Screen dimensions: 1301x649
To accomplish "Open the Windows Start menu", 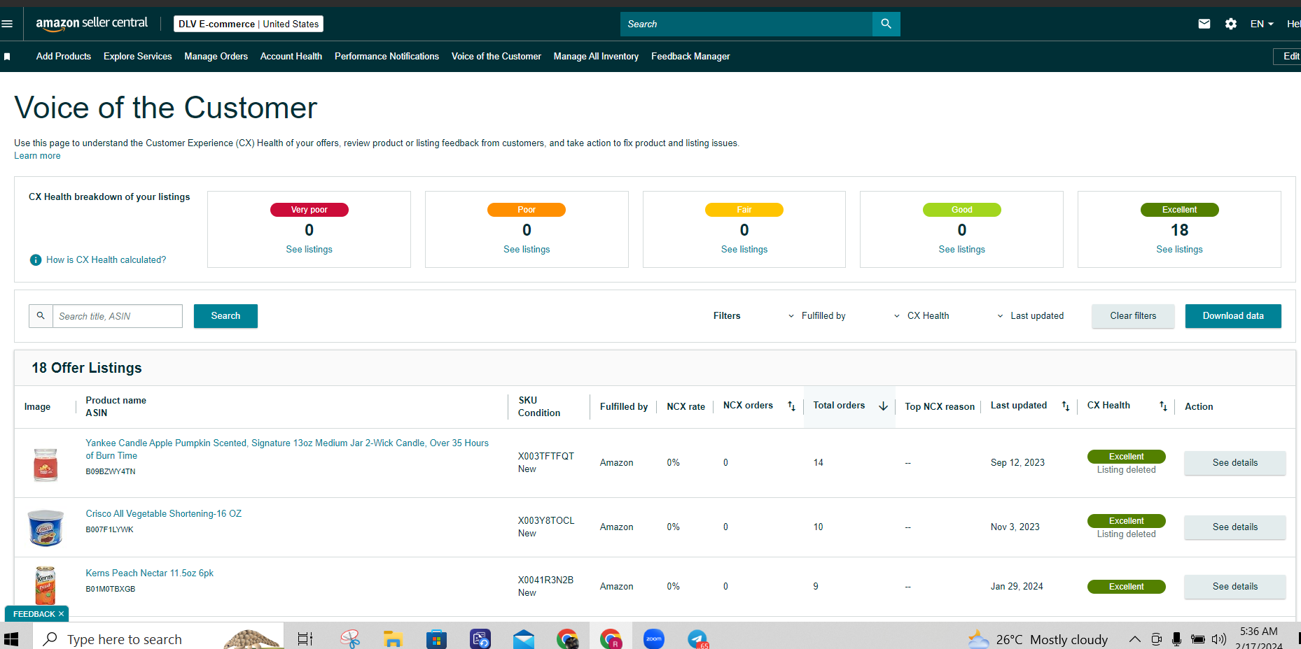I will 11,639.
